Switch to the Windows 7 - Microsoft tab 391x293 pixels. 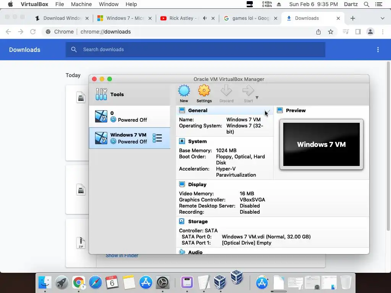pos(124,18)
